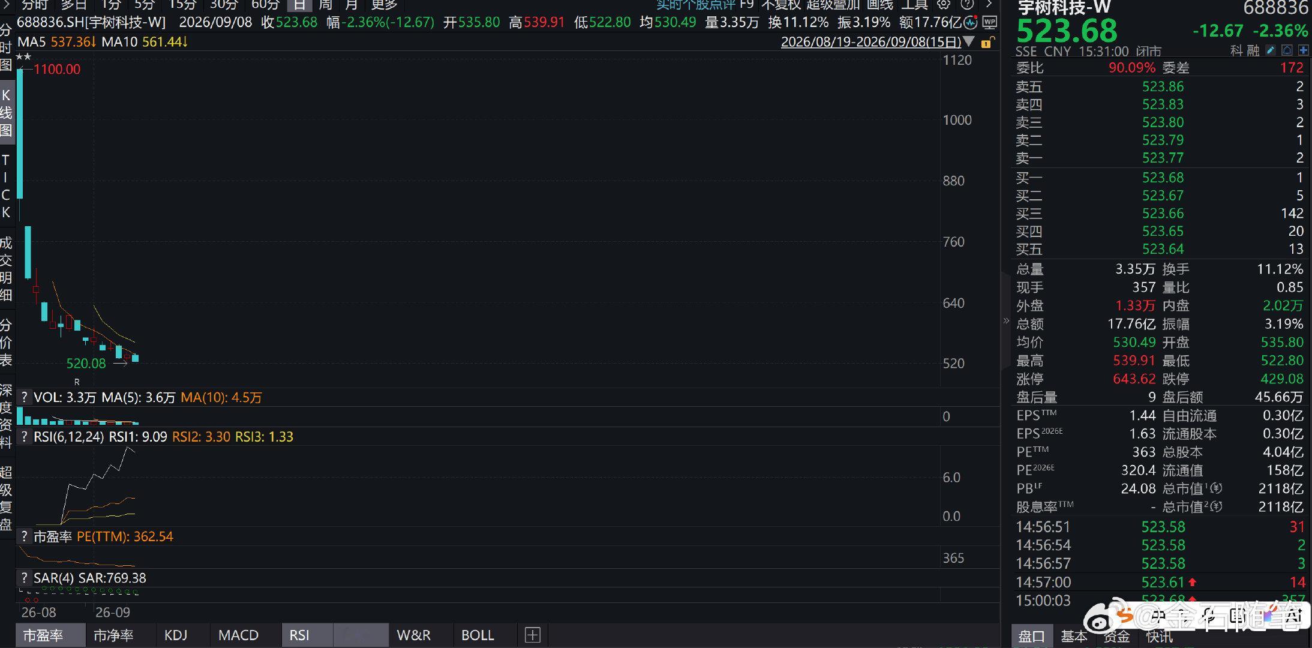Toggle the orange date range lock icon

(987, 43)
